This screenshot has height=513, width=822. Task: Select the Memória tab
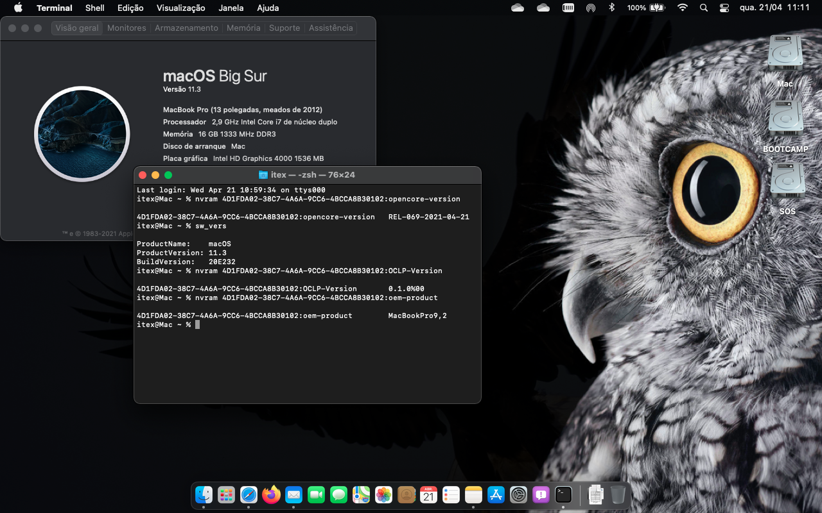coord(243,28)
